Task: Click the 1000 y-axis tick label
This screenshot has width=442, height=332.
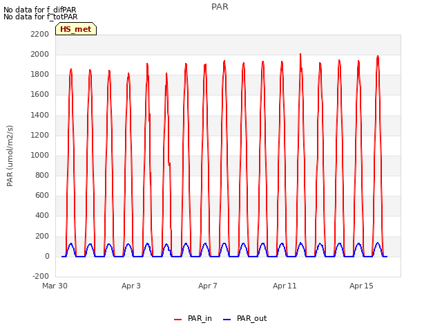Action: 40,155
